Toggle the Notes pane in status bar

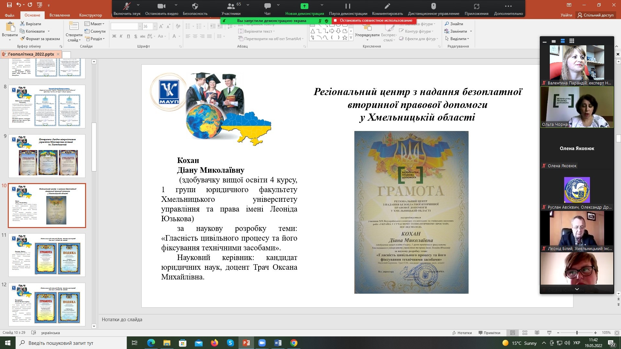[x=462, y=333]
